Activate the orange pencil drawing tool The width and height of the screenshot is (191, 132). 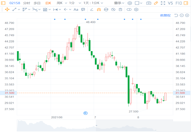click(x=156, y=3)
